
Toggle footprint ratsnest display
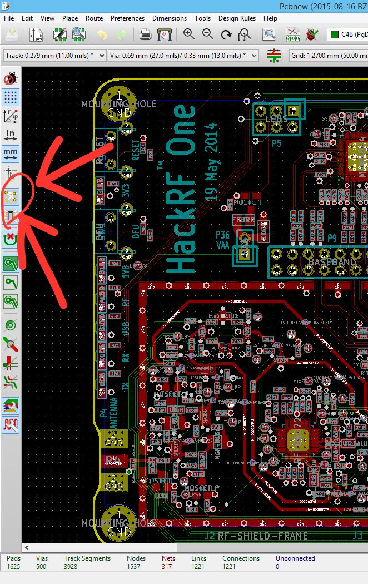[11, 215]
